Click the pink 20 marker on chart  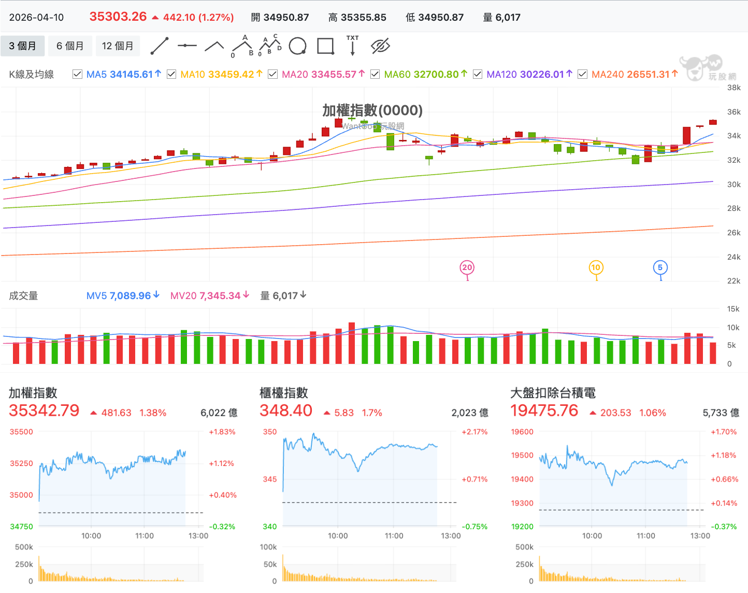(467, 267)
